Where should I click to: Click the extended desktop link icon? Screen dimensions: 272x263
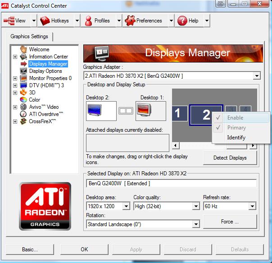[x=126, y=111]
